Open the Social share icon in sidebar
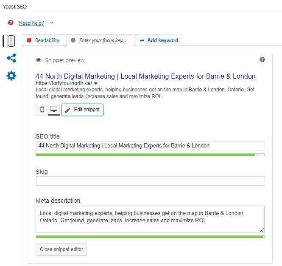The width and height of the screenshot is (282, 266). 11,58
